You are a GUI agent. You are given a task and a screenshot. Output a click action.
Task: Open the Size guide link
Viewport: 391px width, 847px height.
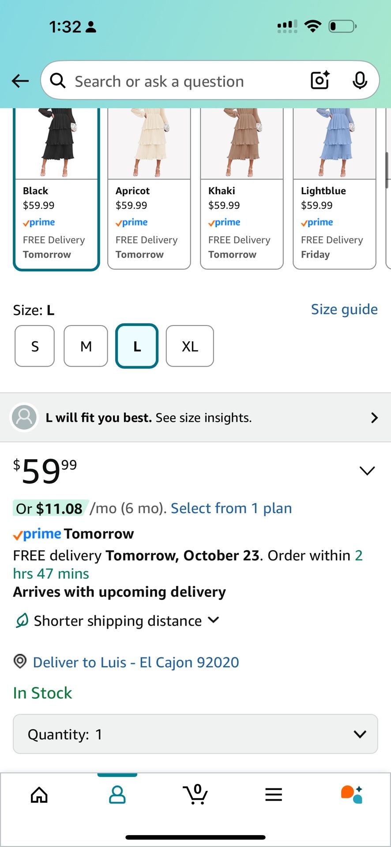click(344, 309)
